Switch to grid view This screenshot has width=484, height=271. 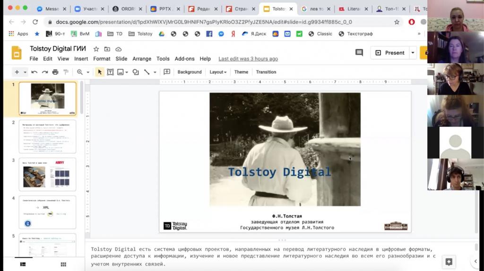(63, 264)
